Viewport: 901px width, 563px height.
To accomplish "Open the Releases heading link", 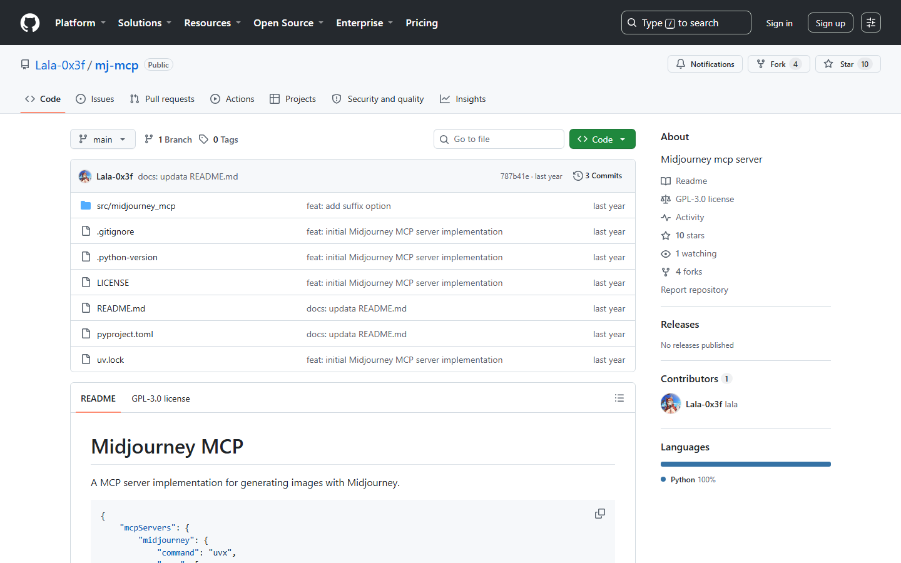I will 680,324.
